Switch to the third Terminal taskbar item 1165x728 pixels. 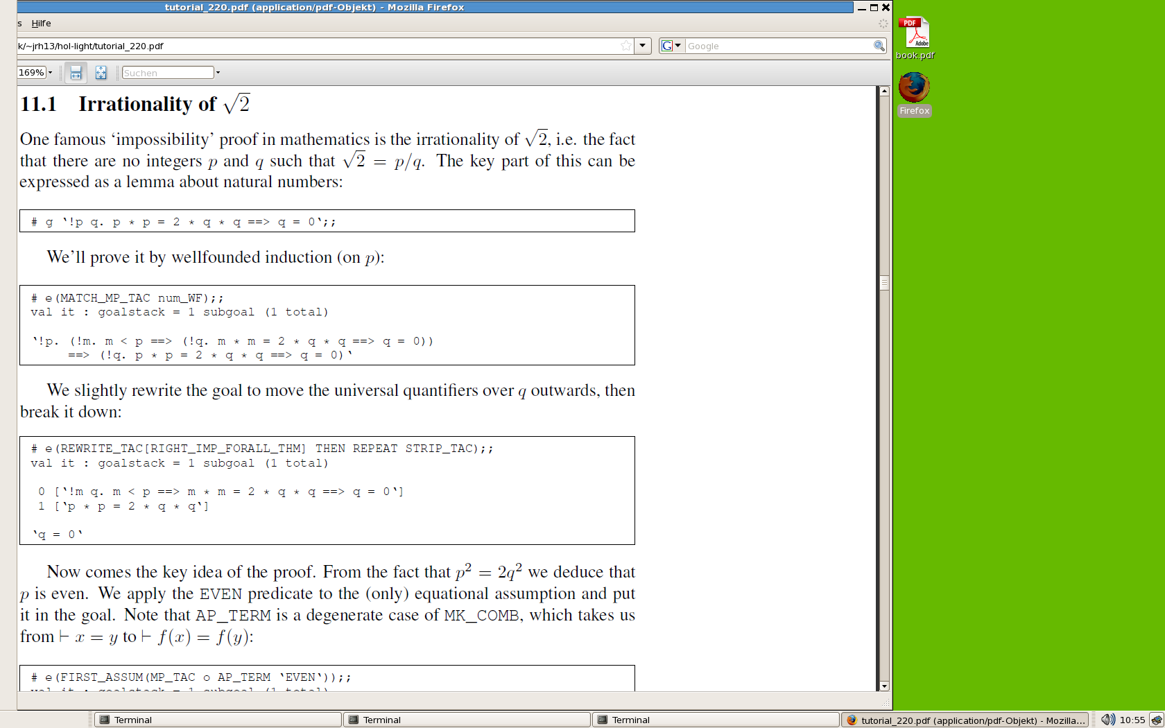coord(715,720)
